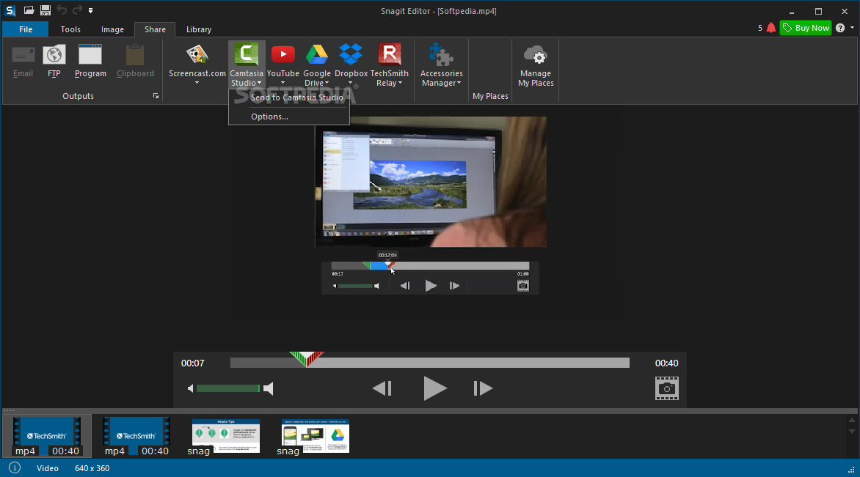Screen dimensions: 860x477
Task: Save file with floppy disk icon
Action: point(45,10)
